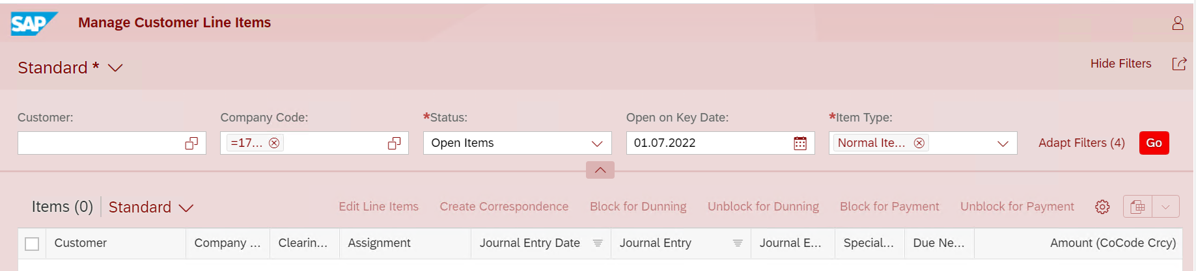Open the user profile icon
This screenshot has width=1196, height=271.
[x=1178, y=23]
